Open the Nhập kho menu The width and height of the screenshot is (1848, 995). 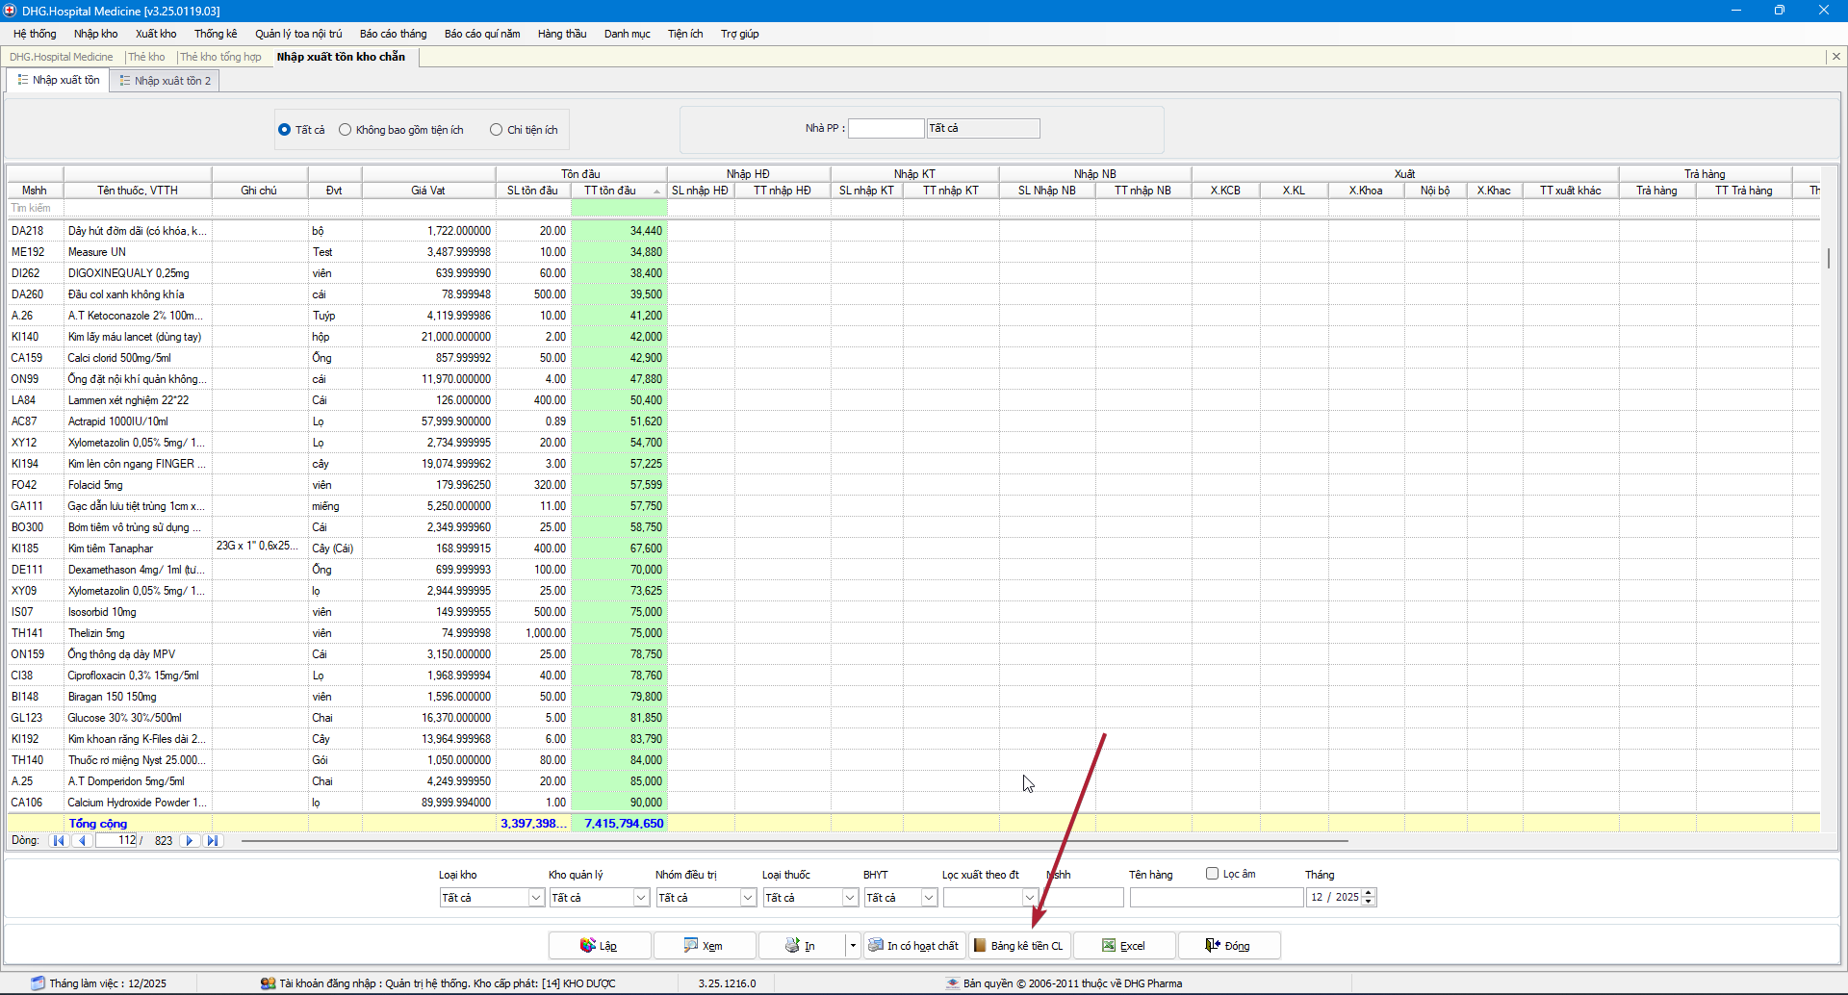(x=96, y=34)
